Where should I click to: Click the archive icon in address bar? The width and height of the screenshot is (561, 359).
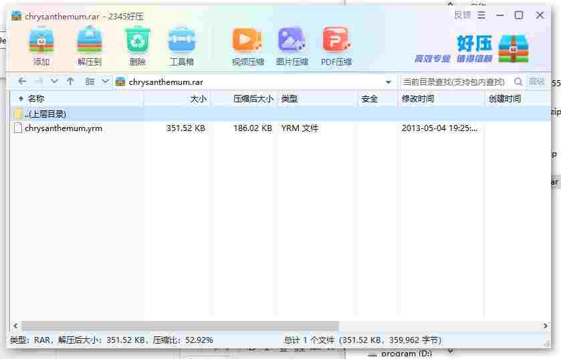point(121,82)
